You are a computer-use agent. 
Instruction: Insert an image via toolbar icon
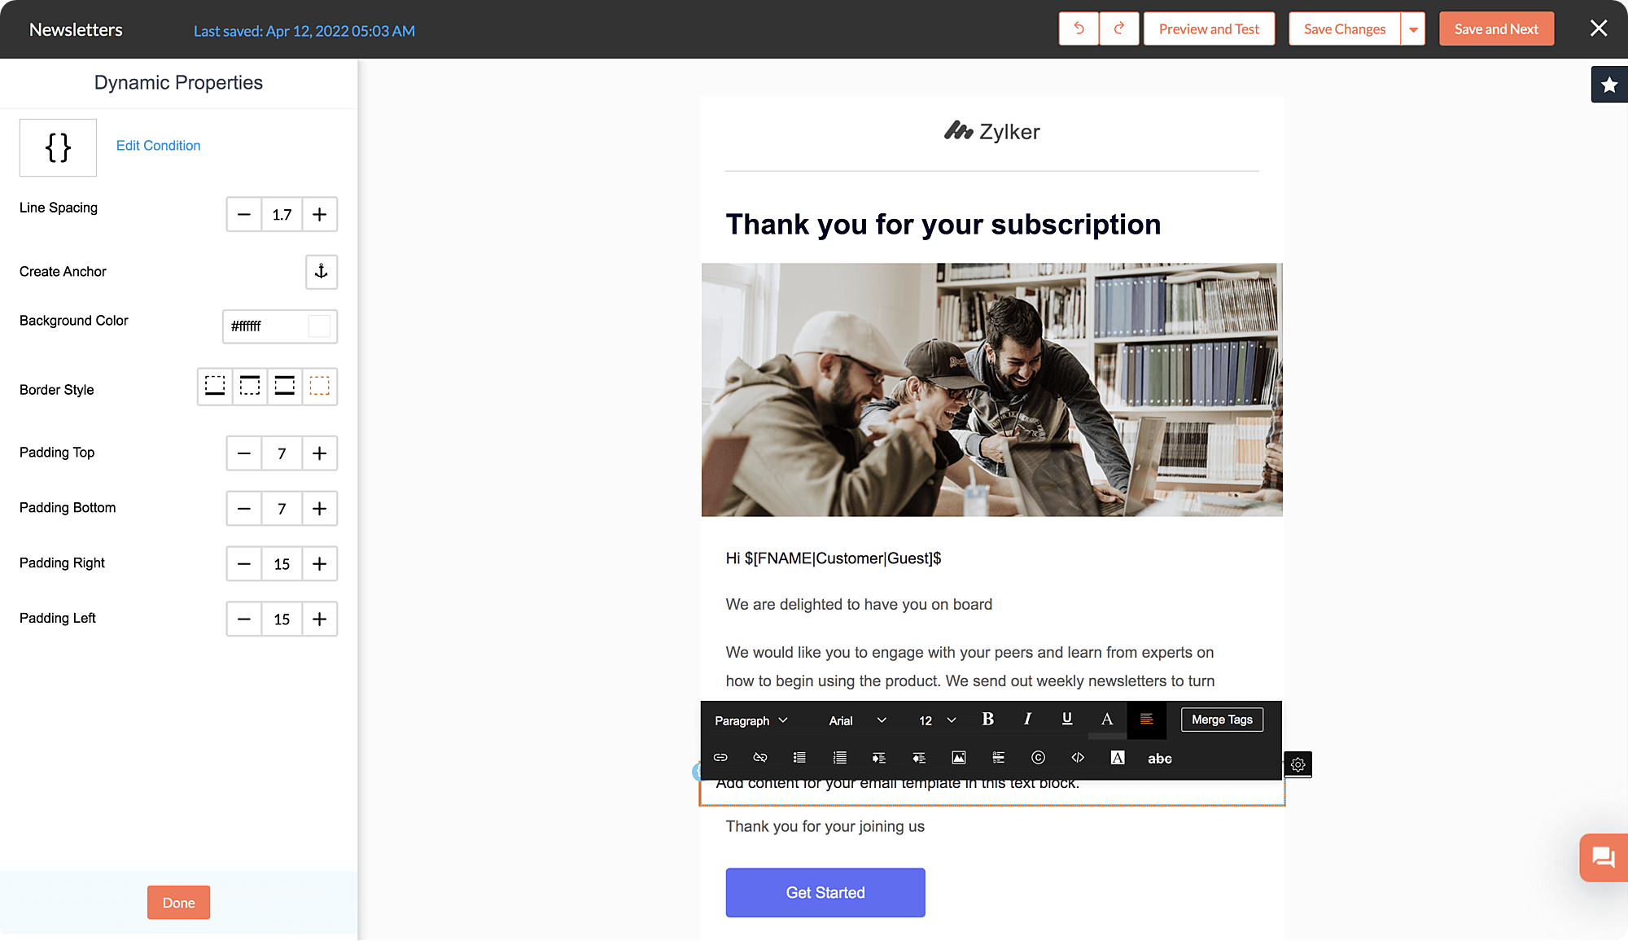click(x=959, y=758)
